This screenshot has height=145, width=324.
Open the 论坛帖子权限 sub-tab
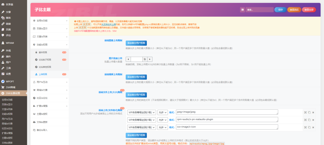pyautogui.click(x=50, y=60)
